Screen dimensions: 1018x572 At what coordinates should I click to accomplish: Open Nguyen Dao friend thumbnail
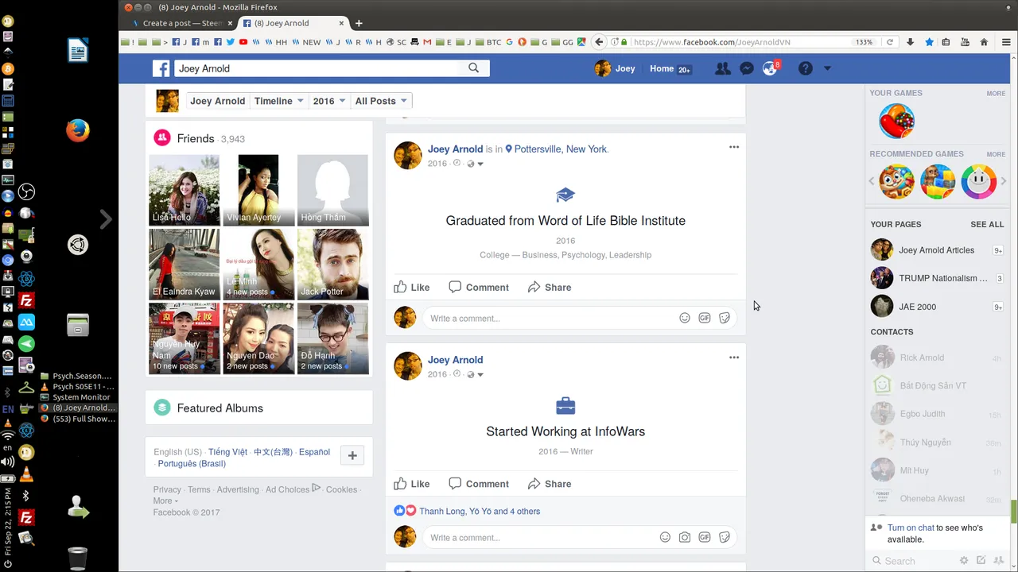click(x=258, y=338)
